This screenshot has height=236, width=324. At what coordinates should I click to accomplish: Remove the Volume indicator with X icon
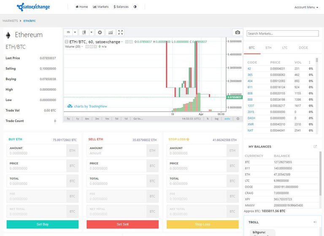tap(95, 47)
